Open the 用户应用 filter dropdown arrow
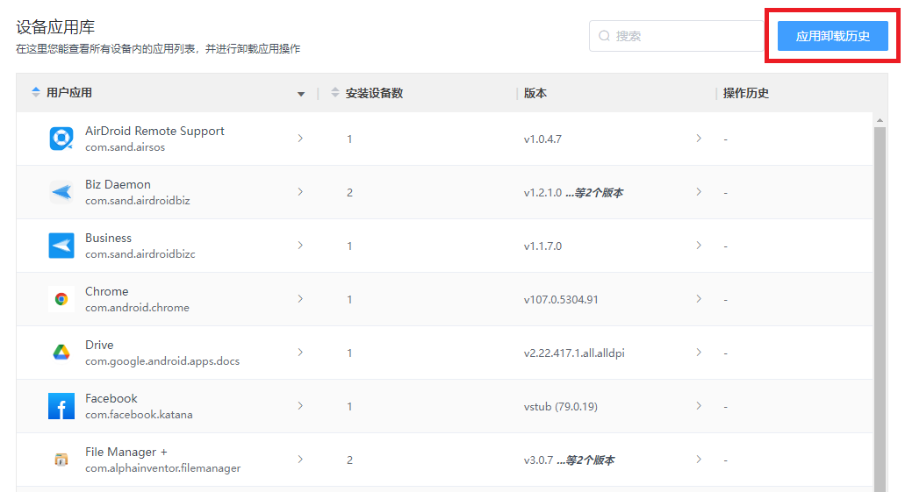Image resolution: width=905 pixels, height=492 pixels. tap(301, 94)
